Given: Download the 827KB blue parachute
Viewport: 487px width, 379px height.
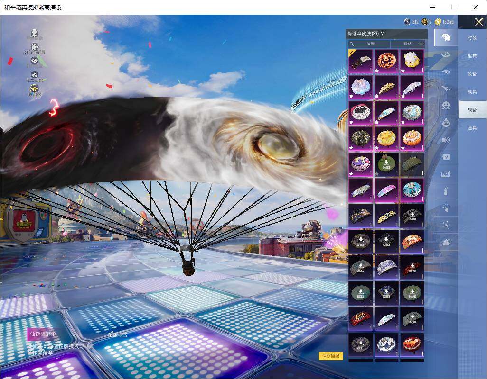Looking at the screenshot, I should (386, 293).
